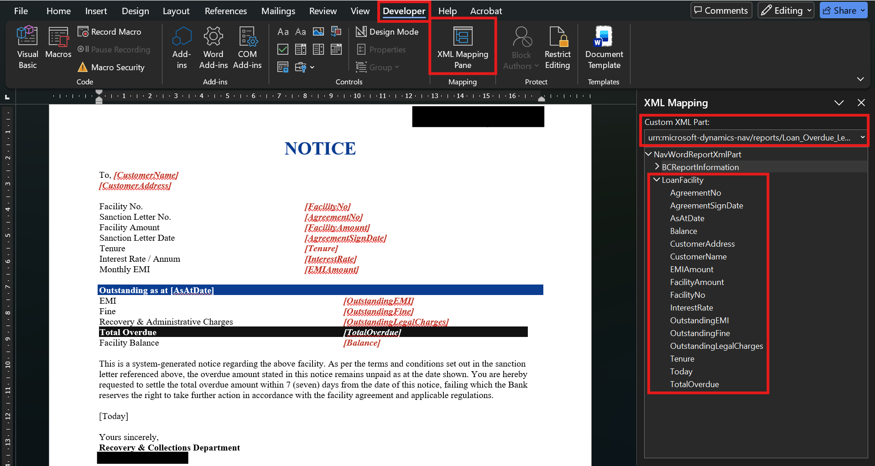Select AgreementSignDate XML node
The height and width of the screenshot is (466, 875).
click(706, 206)
